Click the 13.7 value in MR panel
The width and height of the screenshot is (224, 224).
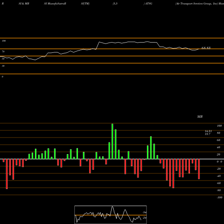(207, 134)
